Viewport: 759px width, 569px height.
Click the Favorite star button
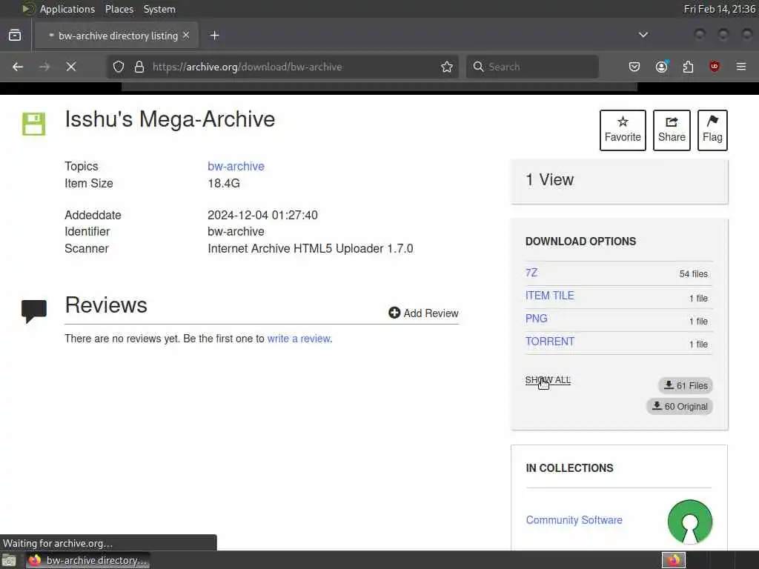pyautogui.click(x=623, y=130)
